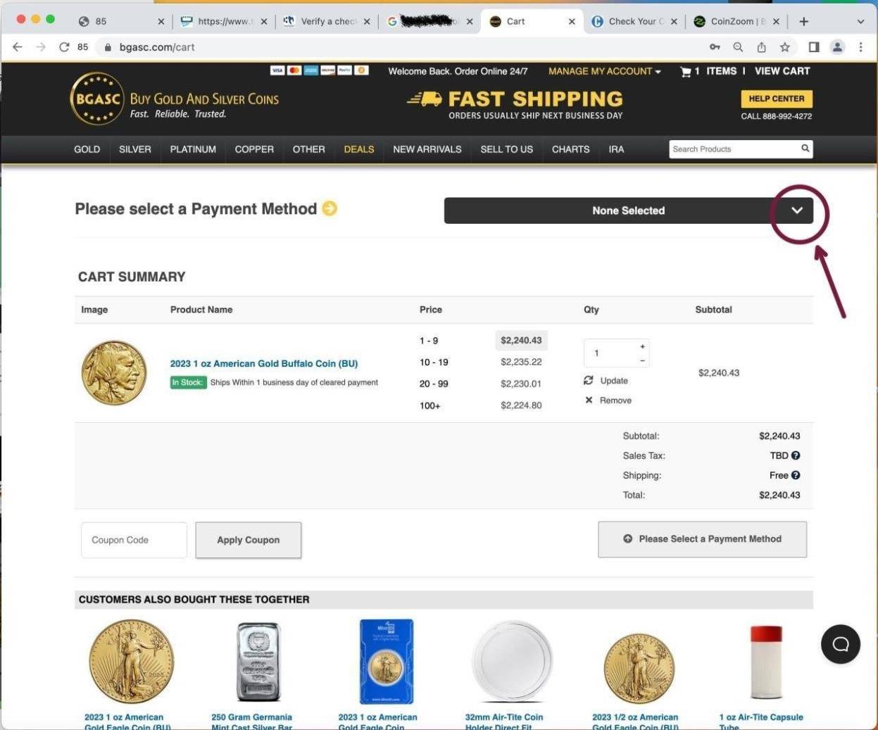This screenshot has height=730, width=878.
Task: Click 250 Gram Germania silver bar thumbnail
Action: tap(258, 662)
